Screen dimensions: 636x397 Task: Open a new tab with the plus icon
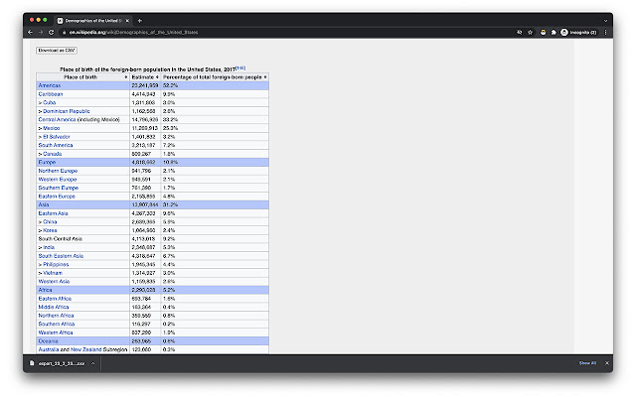pos(139,20)
